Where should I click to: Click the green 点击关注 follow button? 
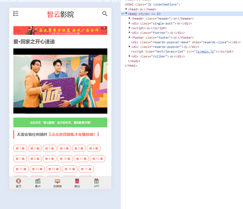60,122
